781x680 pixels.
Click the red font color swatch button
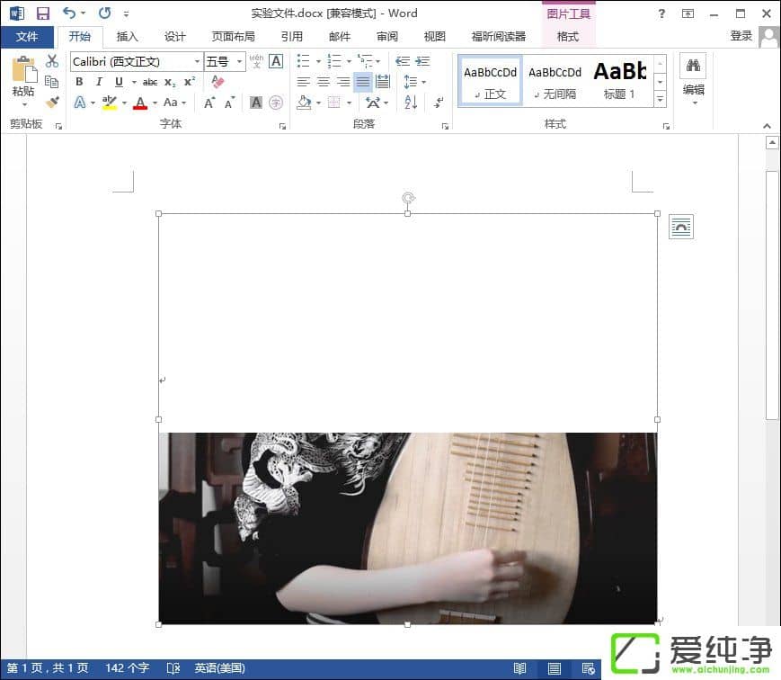(x=139, y=103)
